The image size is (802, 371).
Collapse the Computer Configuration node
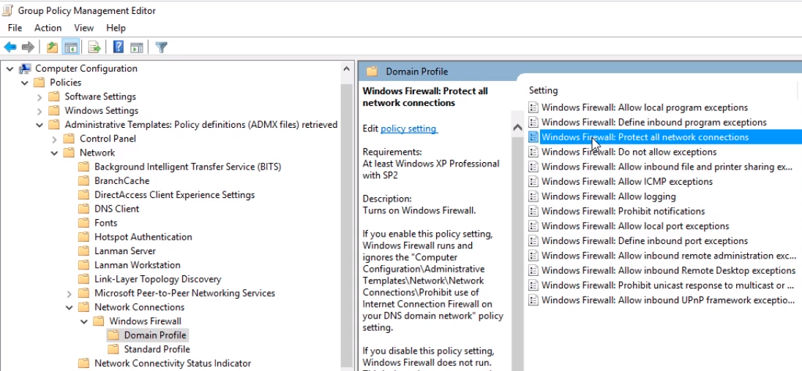10,69
